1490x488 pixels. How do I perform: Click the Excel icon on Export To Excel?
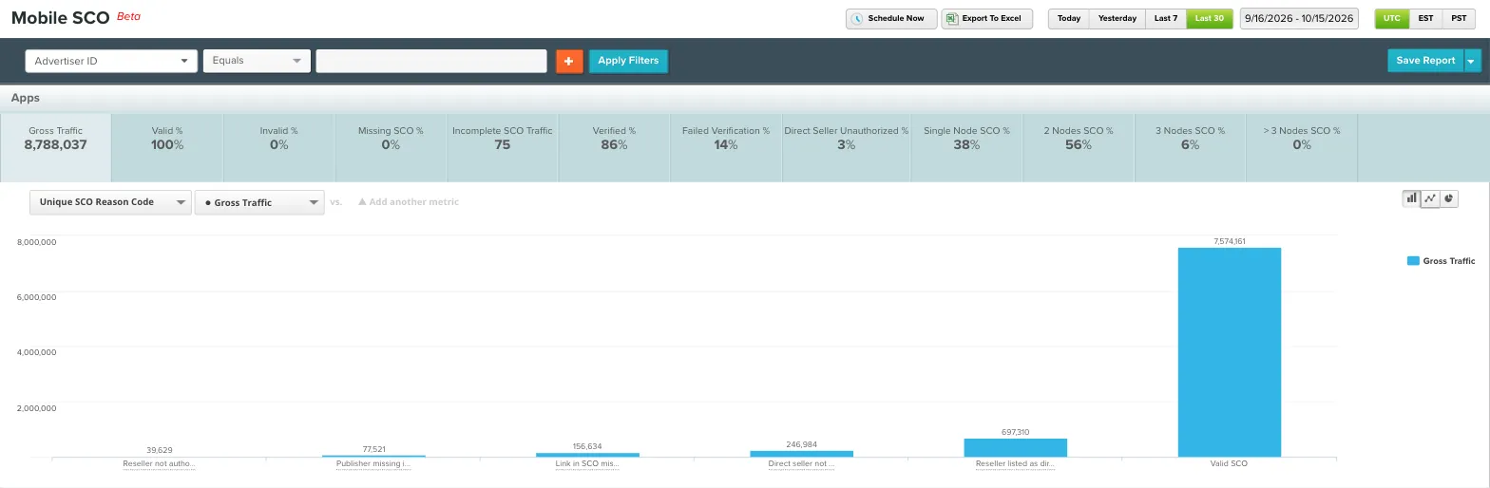point(952,19)
